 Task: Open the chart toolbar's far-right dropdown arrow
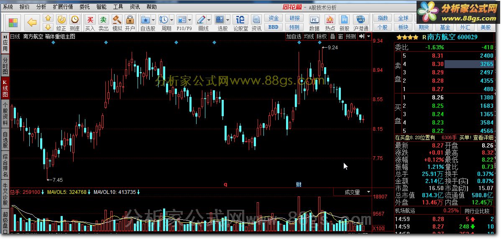tap(369, 36)
